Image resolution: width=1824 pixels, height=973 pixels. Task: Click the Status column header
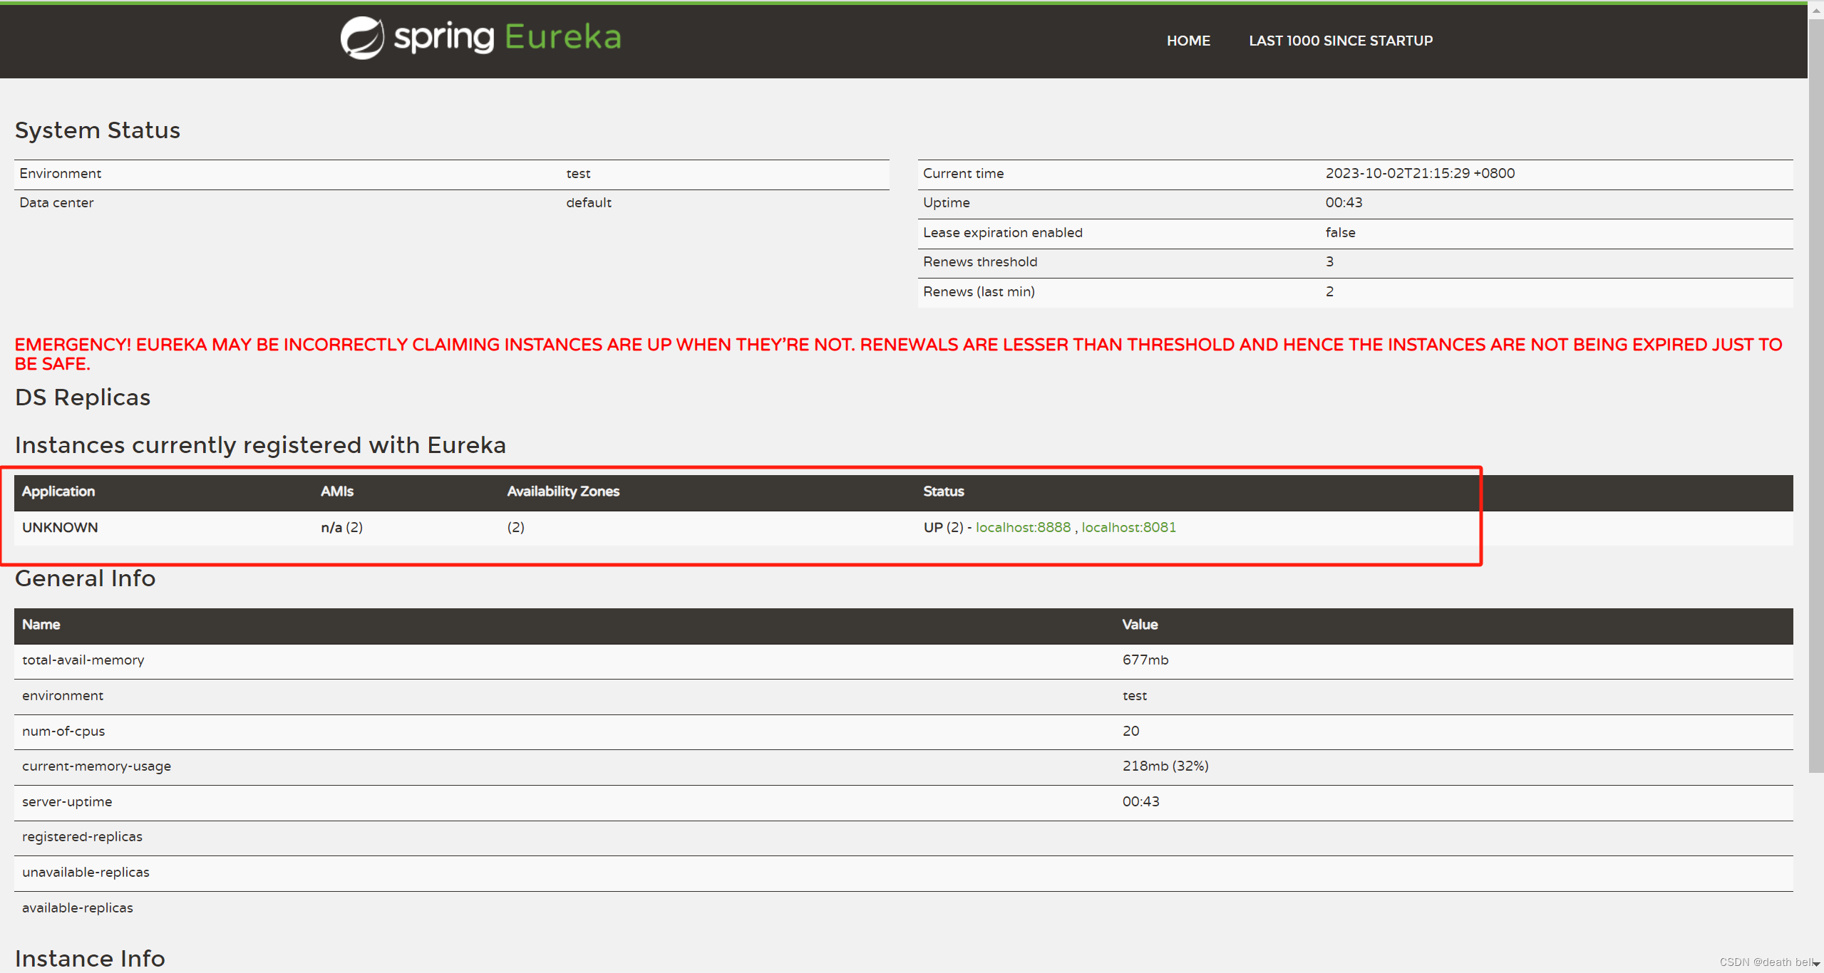[943, 491]
